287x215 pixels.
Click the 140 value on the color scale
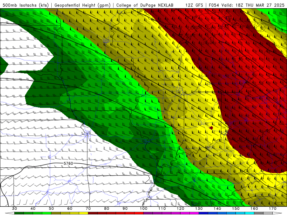tap(217, 209)
